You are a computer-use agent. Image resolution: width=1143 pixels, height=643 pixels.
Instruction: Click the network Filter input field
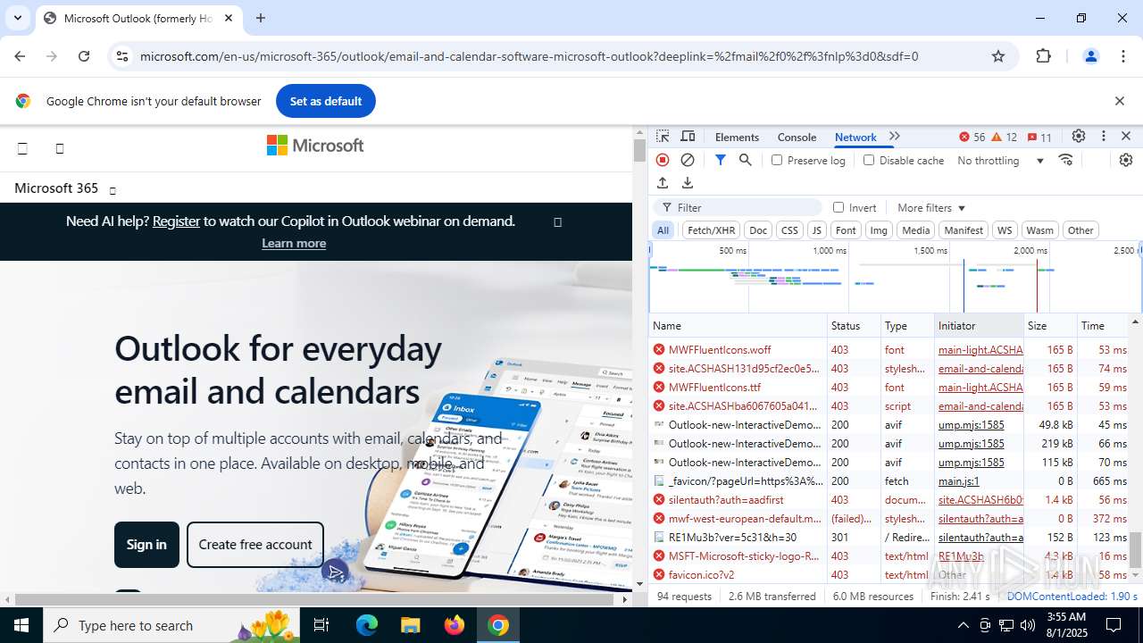(738, 207)
